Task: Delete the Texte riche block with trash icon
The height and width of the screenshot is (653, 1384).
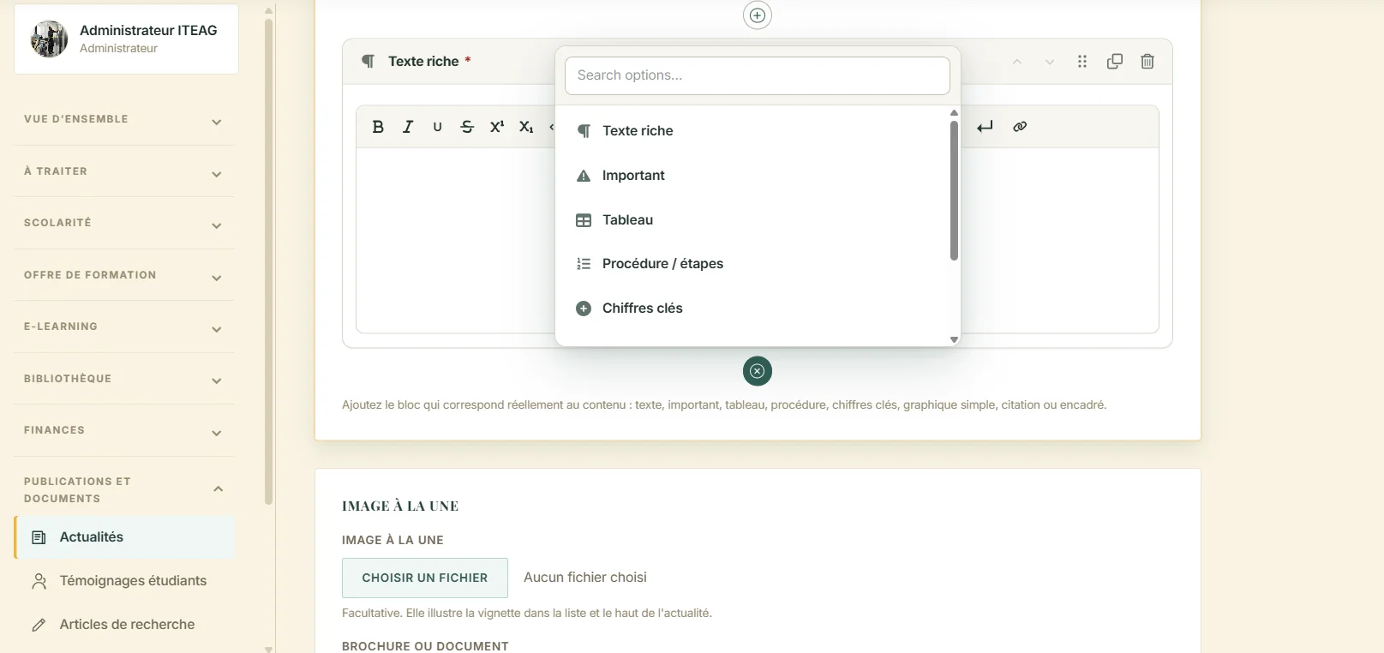Action: pos(1147,62)
